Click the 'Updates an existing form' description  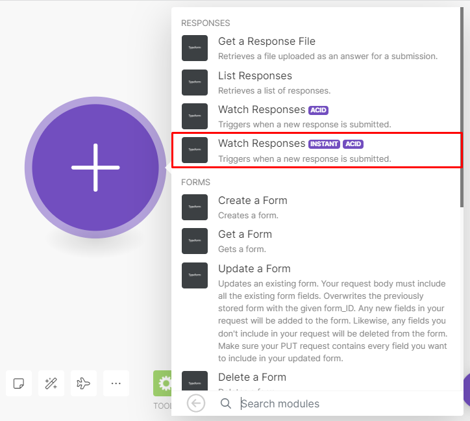[x=333, y=321]
